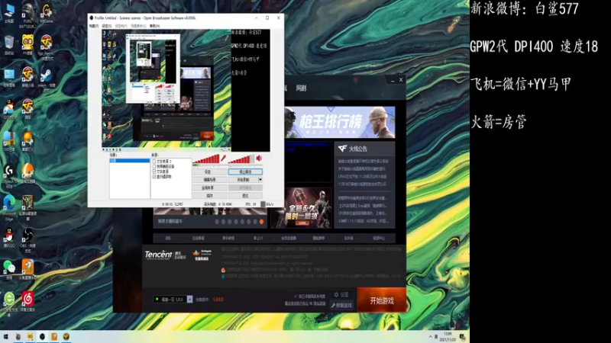611x343 pixels.
Task: Select the first carousel dot in CF launcher
Action: pyautogui.click(x=217, y=222)
